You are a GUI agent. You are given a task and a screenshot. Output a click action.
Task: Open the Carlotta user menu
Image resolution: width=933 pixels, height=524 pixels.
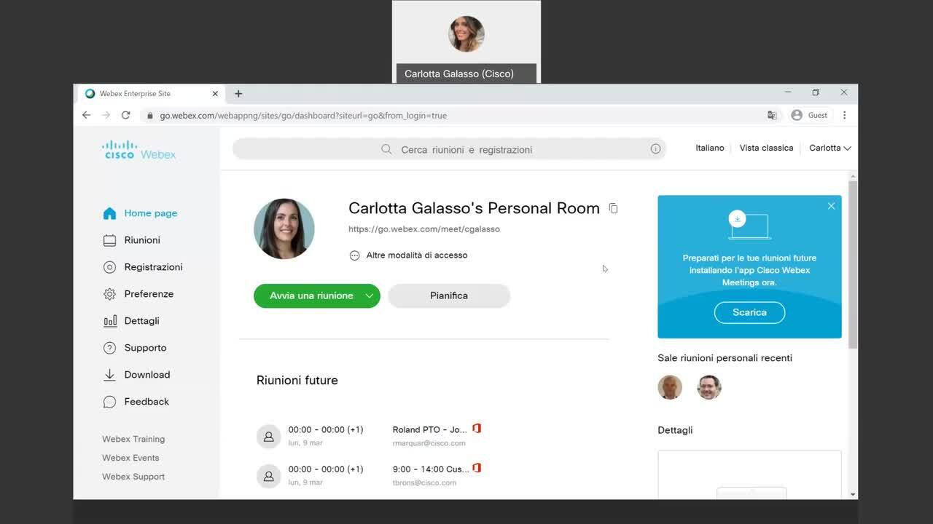coord(829,148)
